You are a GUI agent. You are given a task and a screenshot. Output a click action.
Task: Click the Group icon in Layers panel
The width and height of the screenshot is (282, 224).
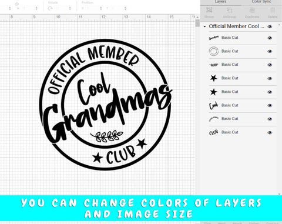click(x=209, y=10)
